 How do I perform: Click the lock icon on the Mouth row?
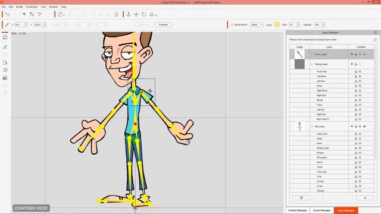pos(356,100)
